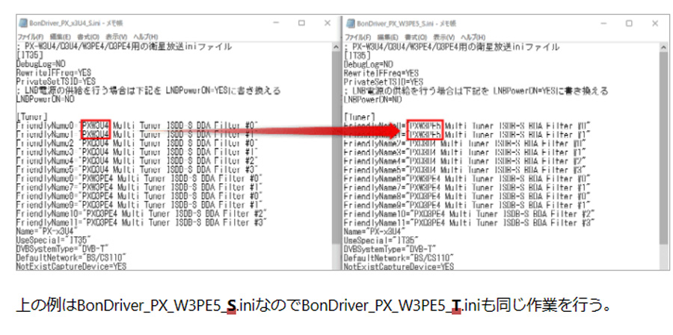Screen dimensions: 673x335
Task: Click the FriendlyName1 line in the x3U4_S.ini window
Action: [137, 134]
